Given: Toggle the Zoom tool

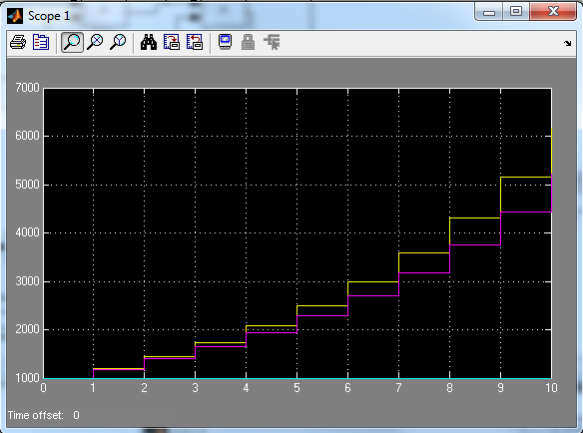Looking at the screenshot, I should coord(72,42).
